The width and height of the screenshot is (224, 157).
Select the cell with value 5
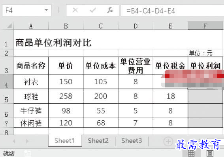coord(136,111)
